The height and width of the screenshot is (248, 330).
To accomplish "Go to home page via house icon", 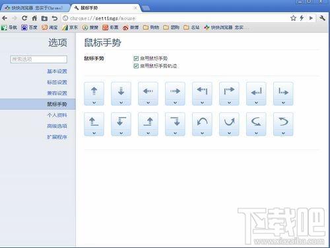I will pyautogui.click(x=34, y=18).
